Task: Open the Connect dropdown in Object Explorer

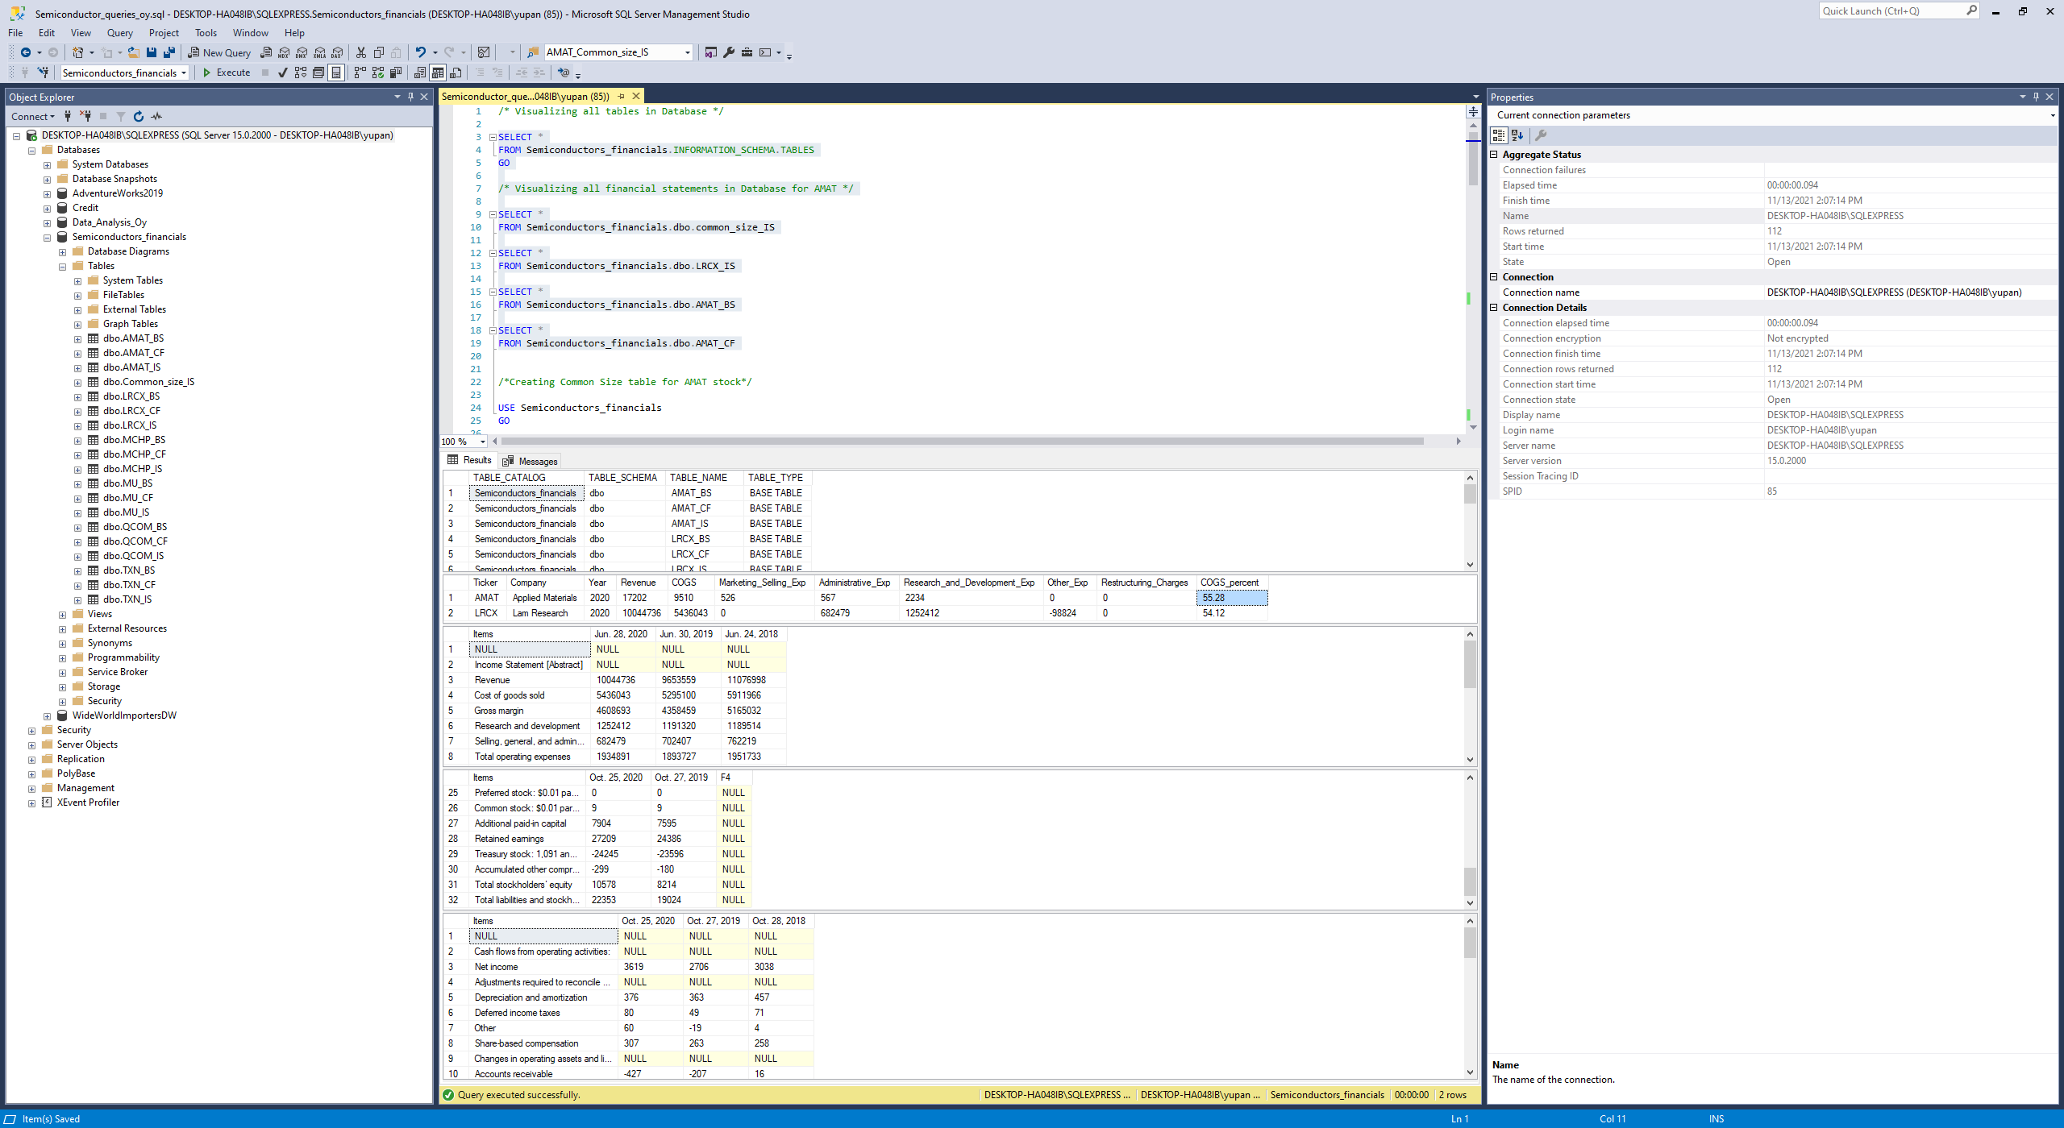Action: coord(32,116)
